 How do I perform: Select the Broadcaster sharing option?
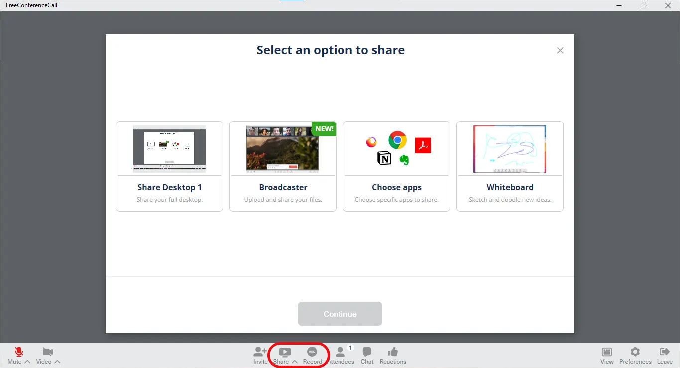pyautogui.click(x=283, y=166)
